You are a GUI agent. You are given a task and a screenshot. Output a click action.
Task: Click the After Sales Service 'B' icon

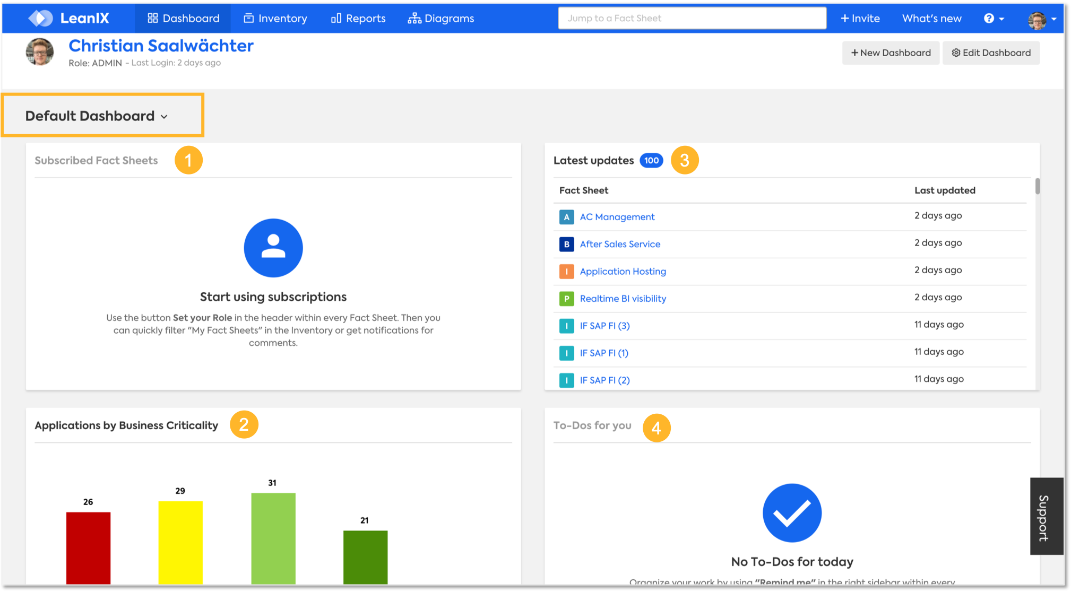pyautogui.click(x=566, y=244)
